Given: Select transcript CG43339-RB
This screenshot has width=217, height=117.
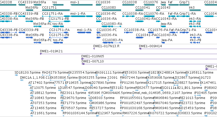Looking at the screenshot, I should 28,14.
